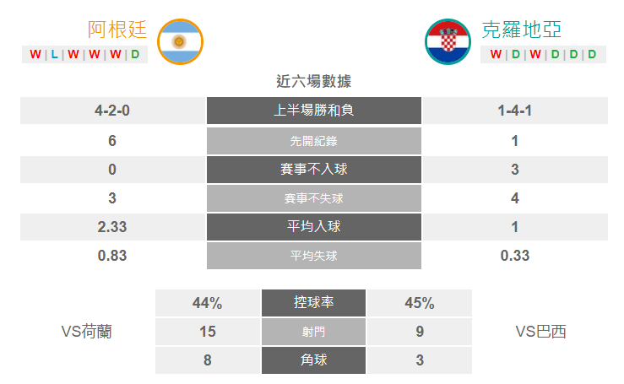Click the first W in Argentina's form strip
The height and width of the screenshot is (384, 624).
point(35,54)
